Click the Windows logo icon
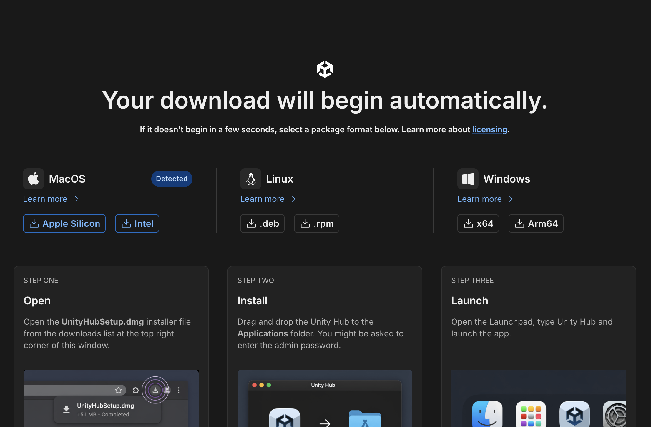The image size is (651, 427). pos(468,179)
